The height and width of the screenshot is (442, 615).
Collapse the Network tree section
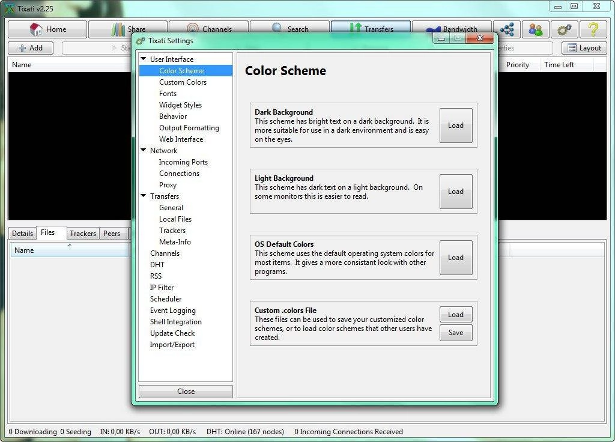[x=144, y=150]
